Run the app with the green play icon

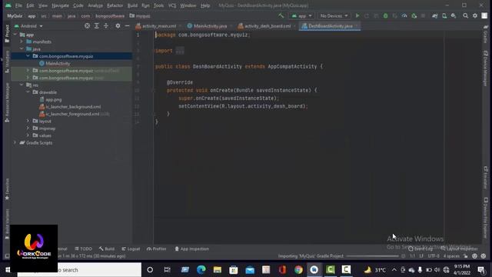[x=357, y=15]
